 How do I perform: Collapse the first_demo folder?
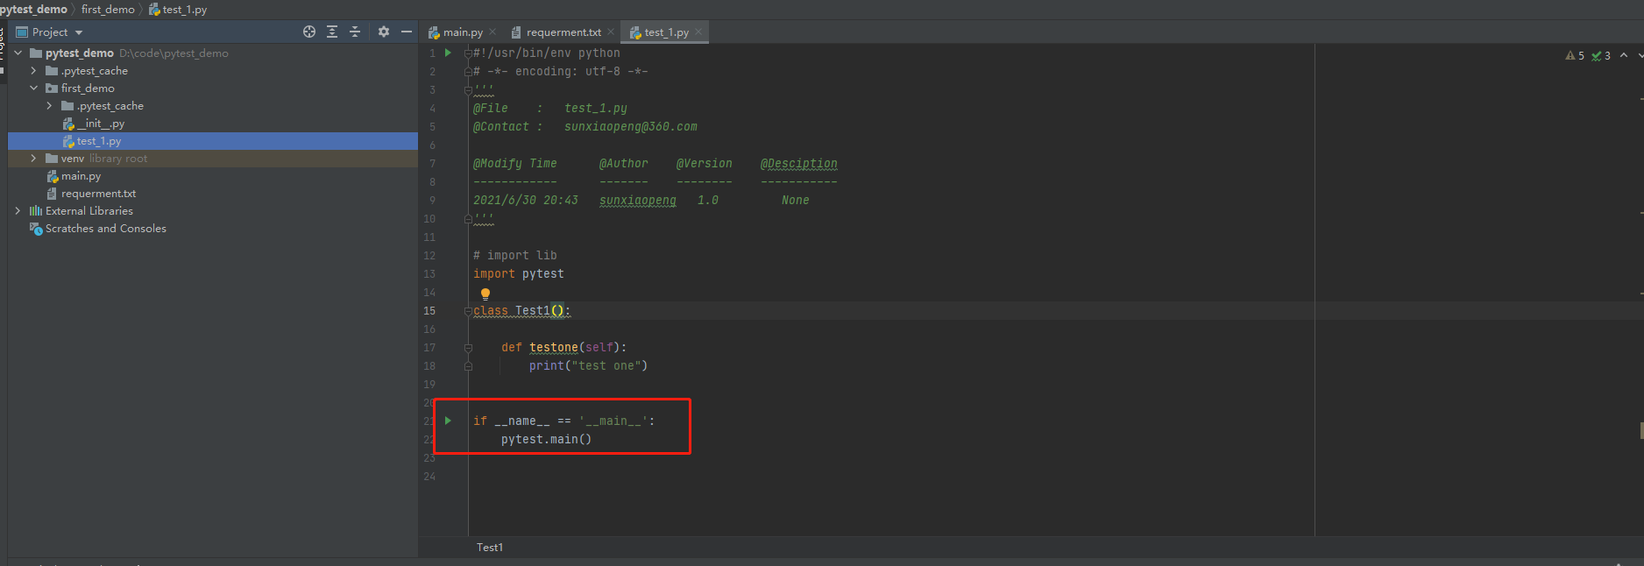point(34,88)
